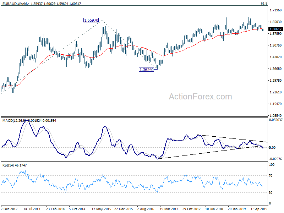Image resolution: width=284 pixels, height=213 pixels.
Task: Click the 27 Dec 2015 date label
Action: tap(124, 209)
